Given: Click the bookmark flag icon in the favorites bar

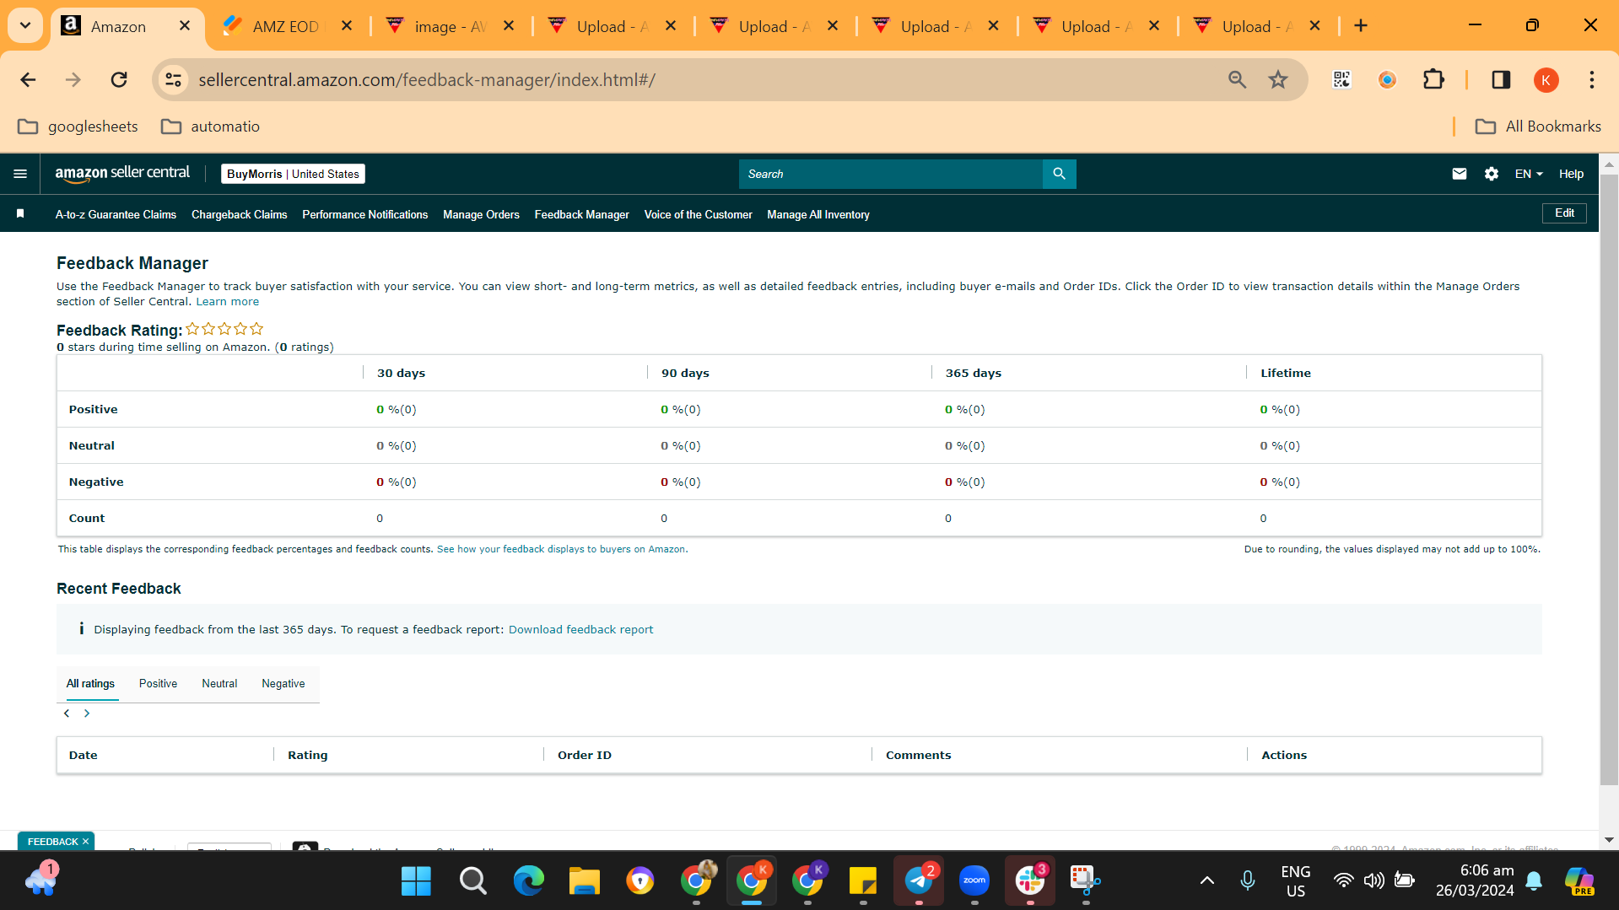Looking at the screenshot, I should [x=20, y=214].
